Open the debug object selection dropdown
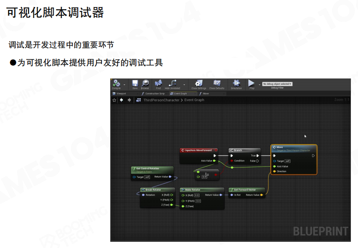Screen dimensions: 358x248 [277, 84]
